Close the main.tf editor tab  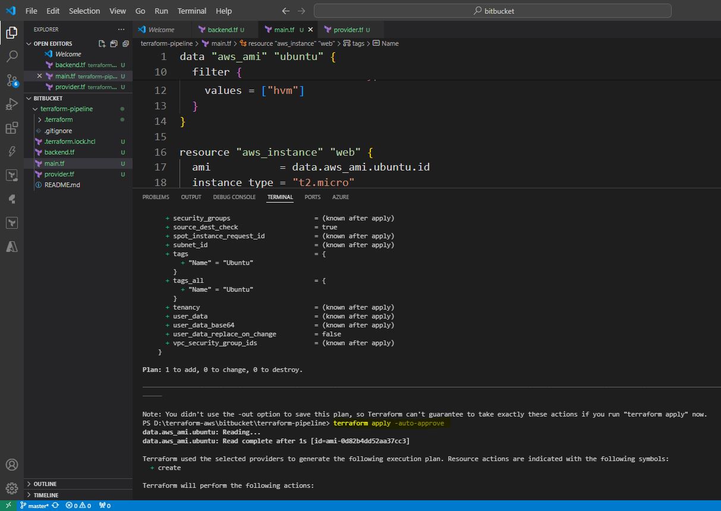tap(311, 30)
